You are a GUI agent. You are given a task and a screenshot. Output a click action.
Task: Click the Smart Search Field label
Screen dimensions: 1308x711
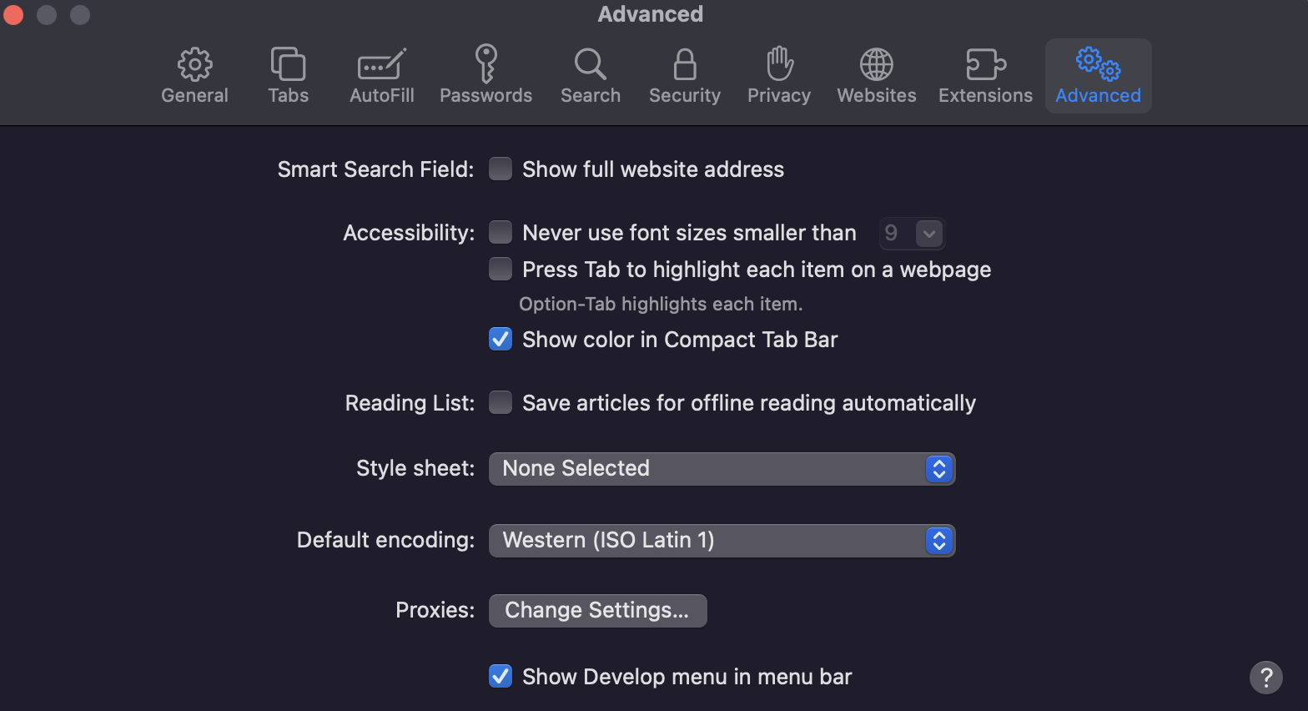pyautogui.click(x=375, y=169)
